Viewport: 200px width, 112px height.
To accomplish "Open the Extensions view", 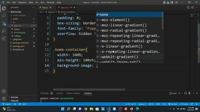I will [x=4, y=38].
